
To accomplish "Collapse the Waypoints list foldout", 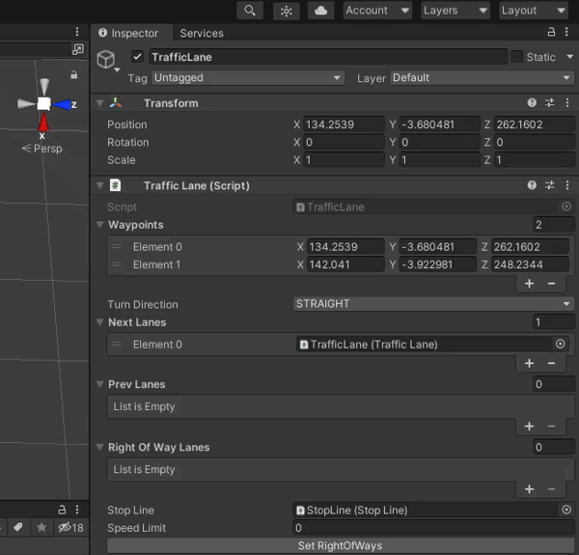I will (99, 225).
